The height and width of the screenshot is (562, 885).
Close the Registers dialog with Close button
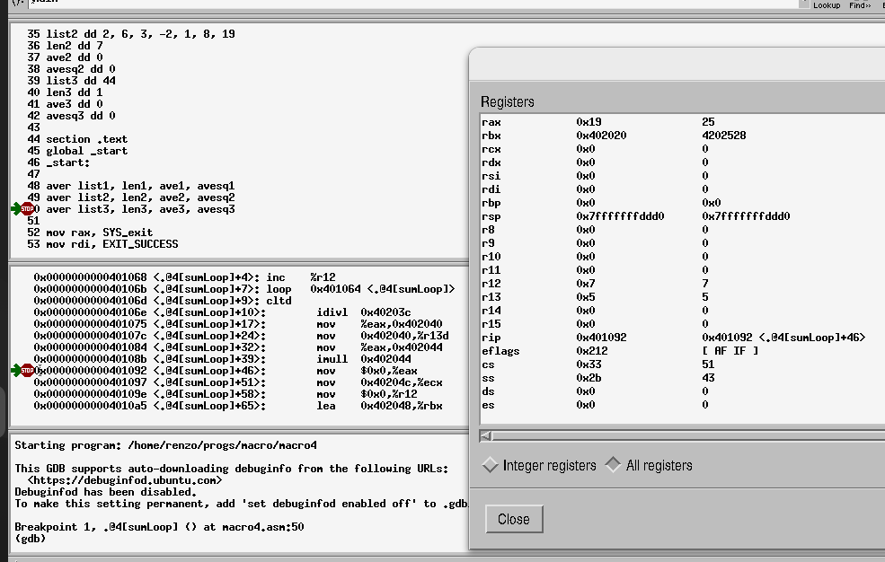[514, 519]
